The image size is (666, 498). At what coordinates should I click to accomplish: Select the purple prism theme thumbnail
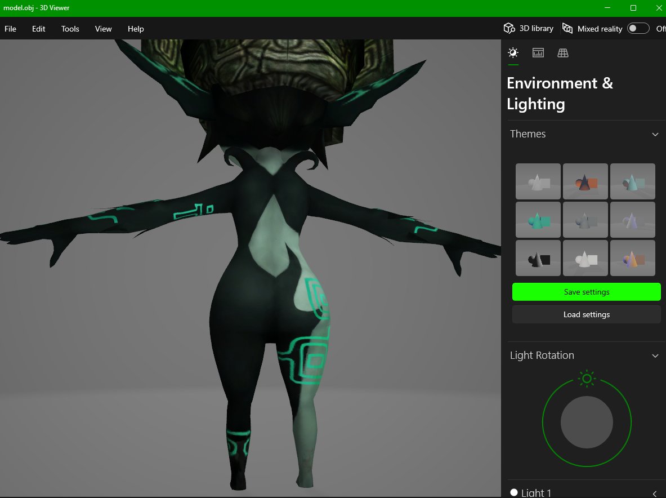632,219
